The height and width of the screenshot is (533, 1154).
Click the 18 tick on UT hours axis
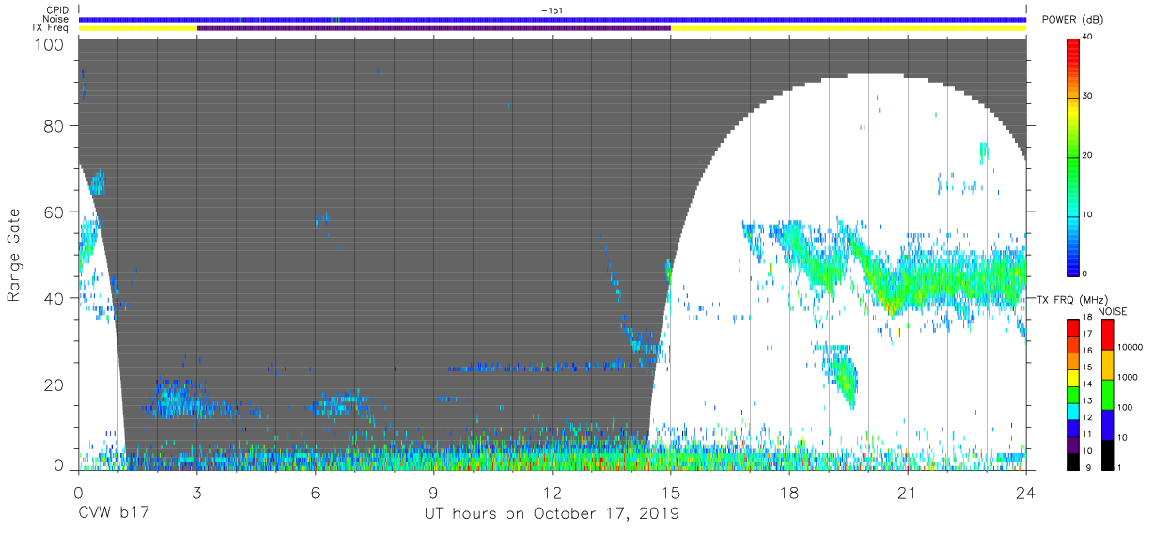[x=789, y=492]
